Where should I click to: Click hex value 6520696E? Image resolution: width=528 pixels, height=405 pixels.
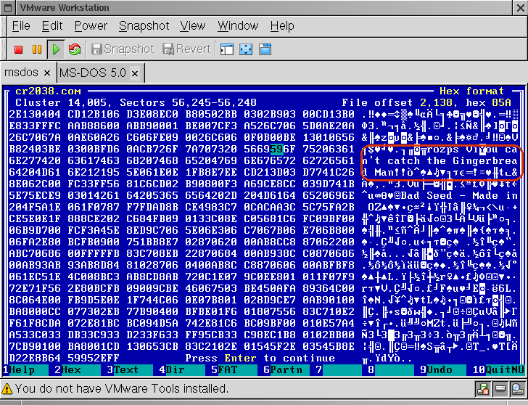[x=329, y=195]
